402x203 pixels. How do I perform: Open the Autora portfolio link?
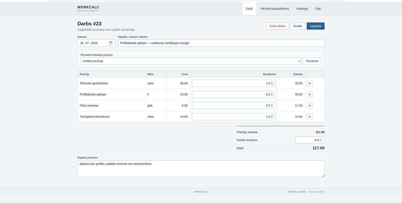point(317,191)
